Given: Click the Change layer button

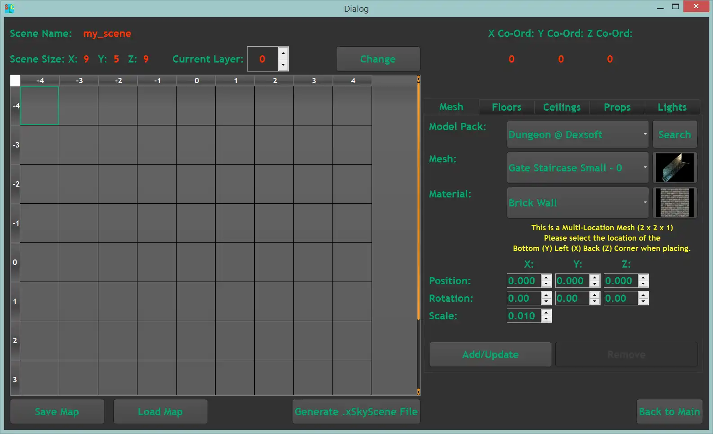Looking at the screenshot, I should point(378,59).
